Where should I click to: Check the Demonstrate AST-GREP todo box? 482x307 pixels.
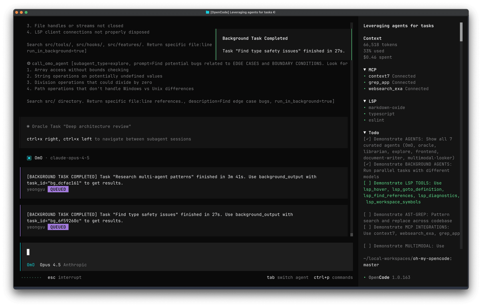[367, 214]
